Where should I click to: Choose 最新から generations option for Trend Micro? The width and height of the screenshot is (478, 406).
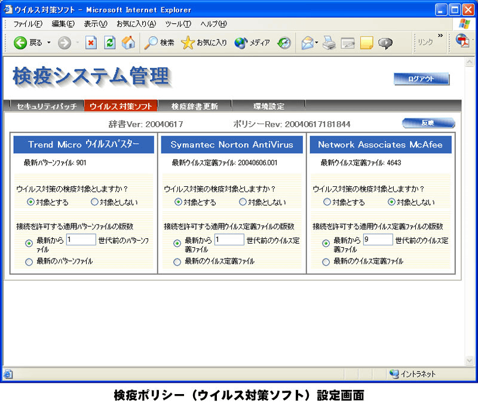click(x=29, y=243)
